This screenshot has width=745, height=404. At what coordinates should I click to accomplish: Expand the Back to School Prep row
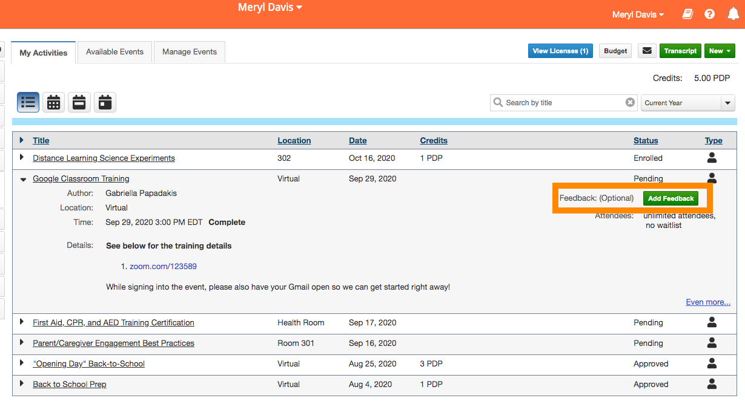22,383
